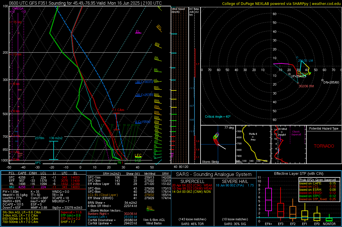Click the 136 m2s2 helicity label

coord(56,138)
